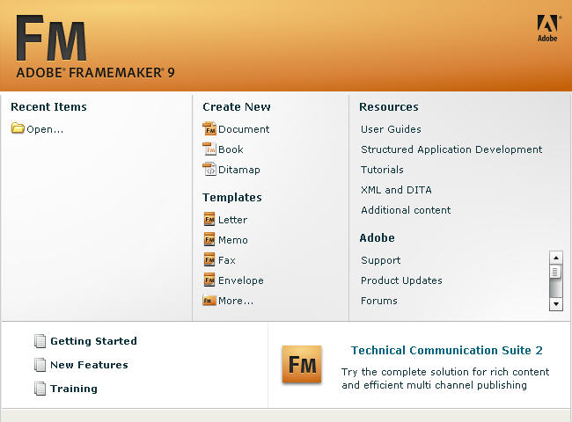The width and height of the screenshot is (572, 422).
Task: Click the Adobe logo in the banner
Action: (547, 28)
